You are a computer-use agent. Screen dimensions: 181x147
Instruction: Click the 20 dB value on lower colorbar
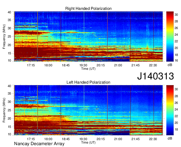176,123
